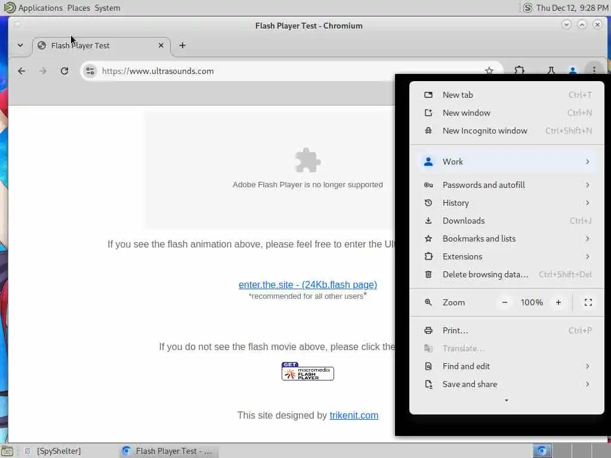Click the workspace switcher's first workspace
This screenshot has height=458, width=611.
click(542, 451)
